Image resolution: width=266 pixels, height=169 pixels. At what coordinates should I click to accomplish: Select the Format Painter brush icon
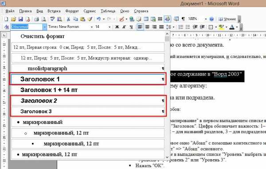(90, 19)
